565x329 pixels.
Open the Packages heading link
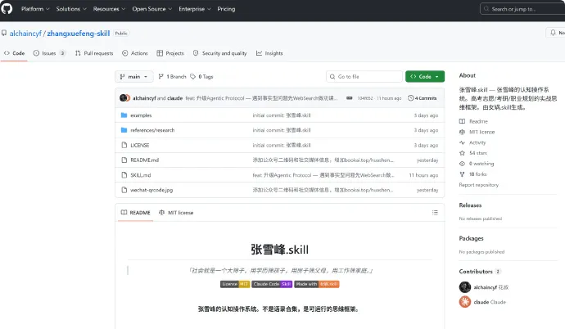coord(472,238)
